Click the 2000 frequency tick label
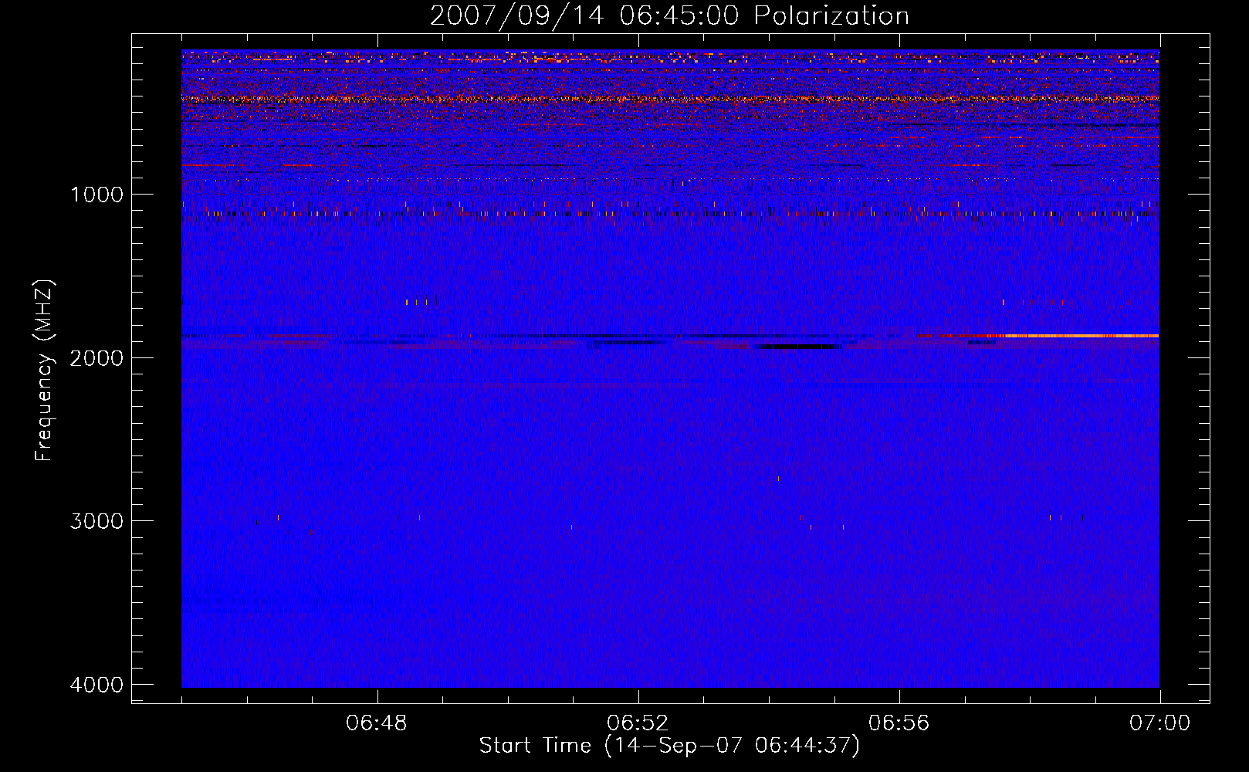1249x772 pixels. click(x=96, y=357)
